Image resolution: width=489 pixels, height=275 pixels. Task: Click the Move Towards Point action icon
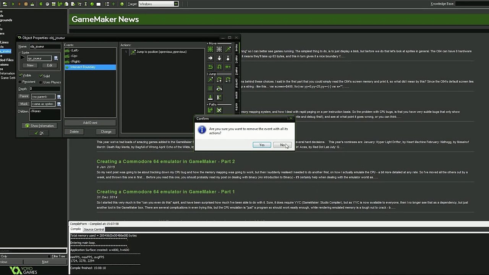[228, 49]
